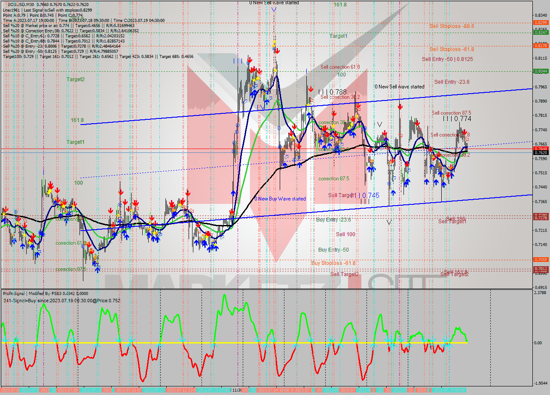
Task: Click the -1.9544 indicator scale value
Action: tap(541, 383)
